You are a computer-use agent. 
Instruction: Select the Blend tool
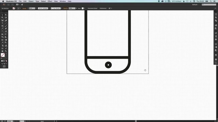coord(6,43)
